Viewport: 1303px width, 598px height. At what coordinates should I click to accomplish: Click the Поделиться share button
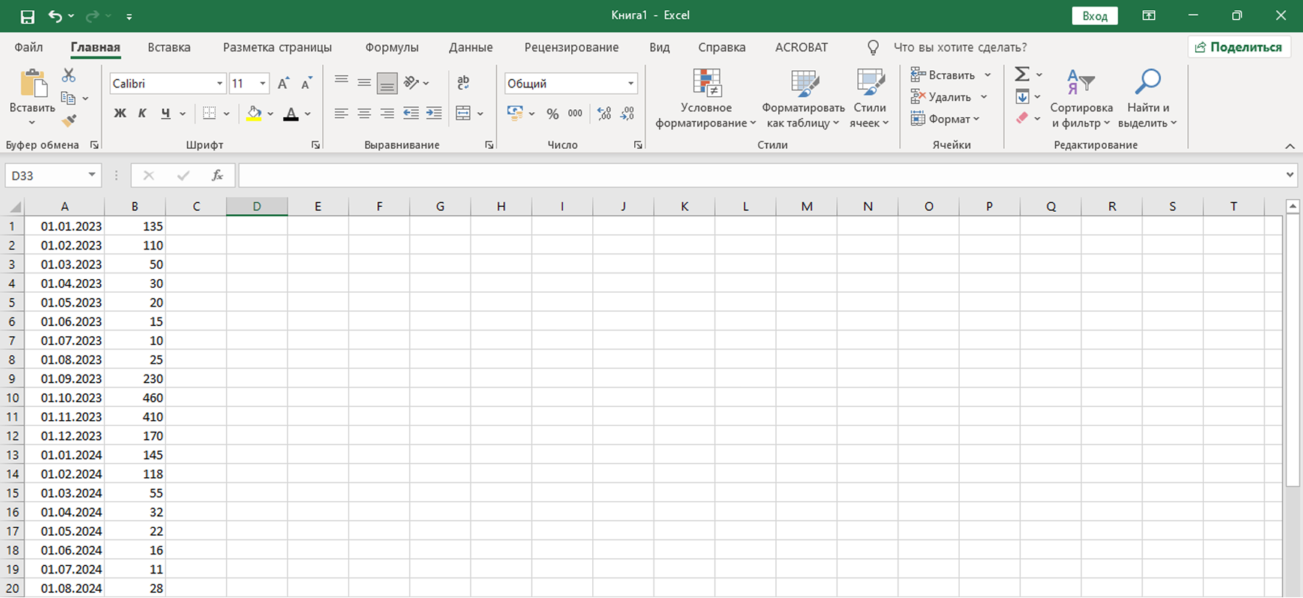tap(1239, 47)
